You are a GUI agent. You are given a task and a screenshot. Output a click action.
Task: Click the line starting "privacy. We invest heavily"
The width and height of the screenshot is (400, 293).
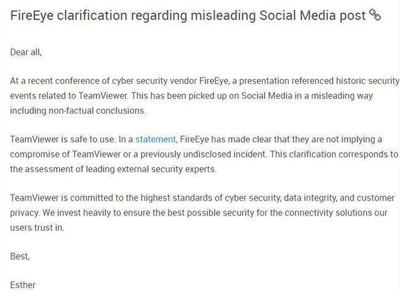[199, 213]
